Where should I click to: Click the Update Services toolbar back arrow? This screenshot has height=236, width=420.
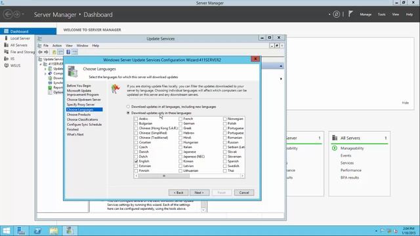tap(40, 52)
